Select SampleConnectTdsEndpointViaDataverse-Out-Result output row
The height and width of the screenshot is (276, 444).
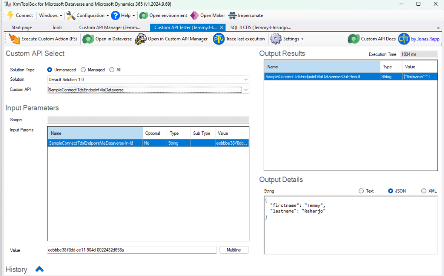[x=351, y=76]
